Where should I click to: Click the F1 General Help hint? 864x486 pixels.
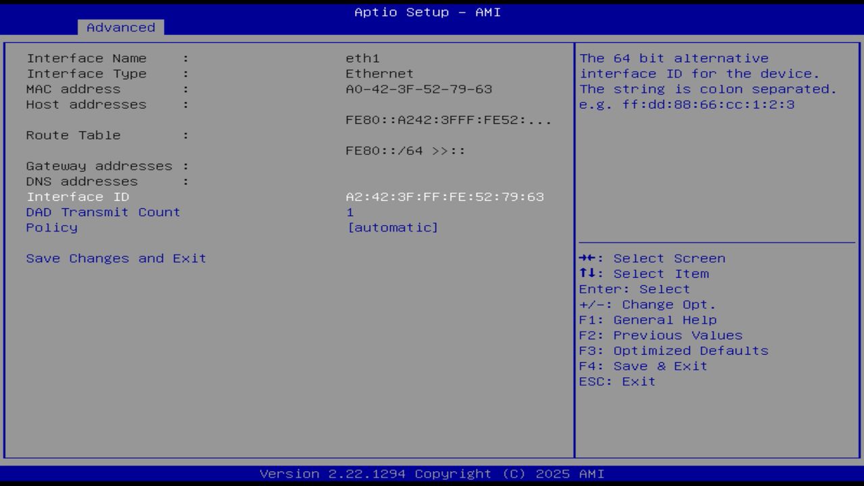click(x=647, y=319)
